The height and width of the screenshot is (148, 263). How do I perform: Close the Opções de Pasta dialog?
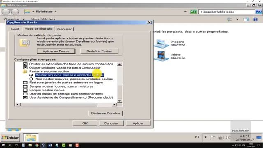click(149, 22)
